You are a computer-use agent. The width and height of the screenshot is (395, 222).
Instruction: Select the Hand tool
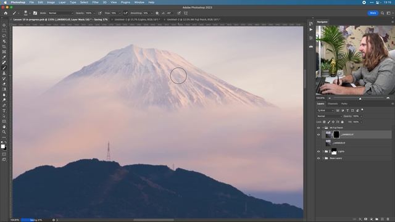4,126
